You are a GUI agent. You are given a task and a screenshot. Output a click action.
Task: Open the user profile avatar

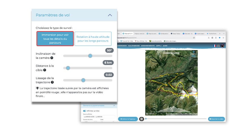point(222,46)
